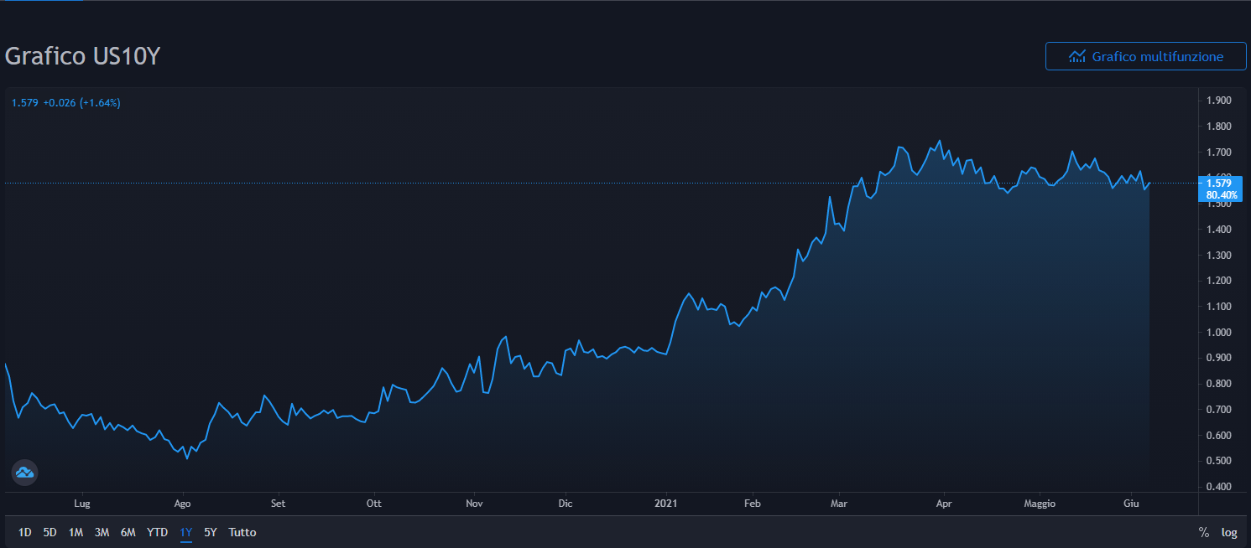This screenshot has width=1251, height=548.
Task: Switch to the 3M time range
Action: (x=102, y=532)
